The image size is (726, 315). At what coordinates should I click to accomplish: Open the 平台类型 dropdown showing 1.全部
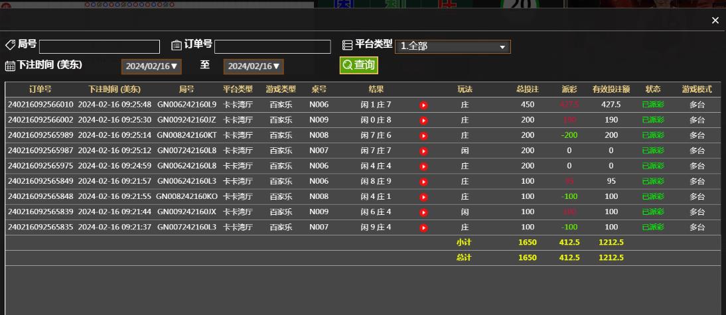click(453, 46)
